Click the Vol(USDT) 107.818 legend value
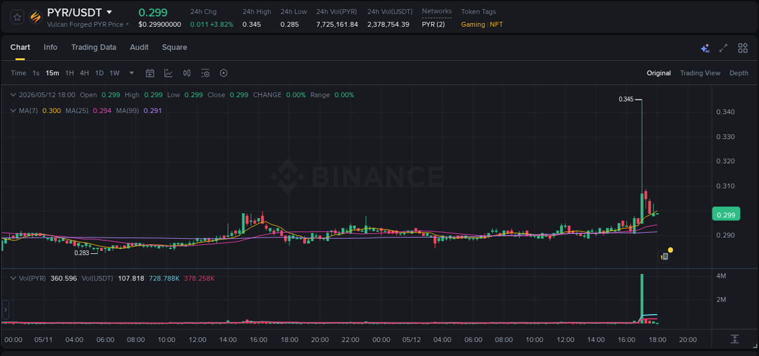The width and height of the screenshot is (759, 356). point(131,278)
